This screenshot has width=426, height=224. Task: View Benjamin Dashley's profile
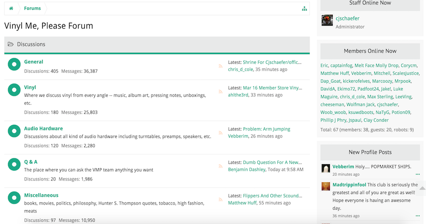247,170
